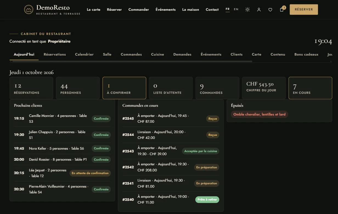The image size is (338, 214).
Task: Open the Liste d'attente stat card
Action: coord(171,88)
